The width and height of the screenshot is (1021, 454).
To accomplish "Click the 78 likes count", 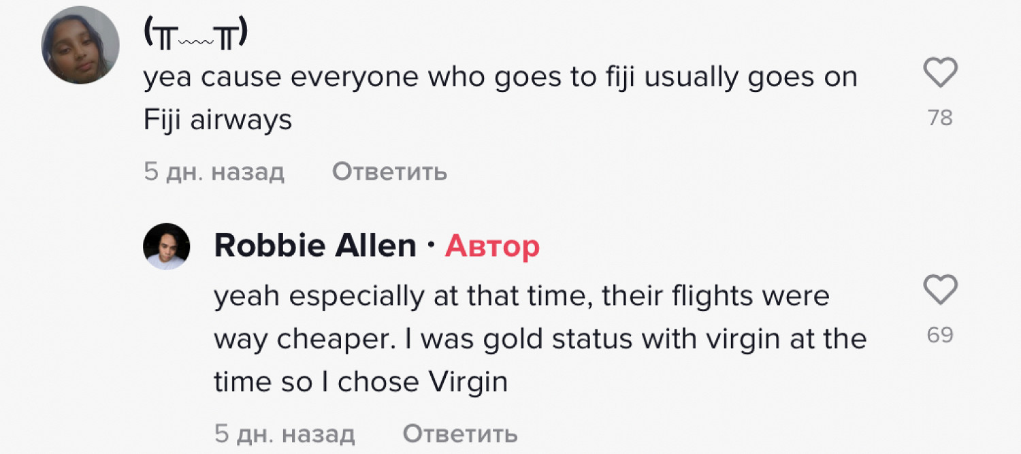I will [940, 118].
